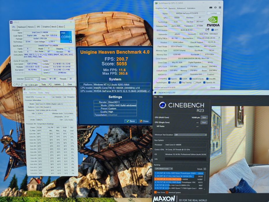Click the Maxon logo in Cinebench

click(164, 199)
